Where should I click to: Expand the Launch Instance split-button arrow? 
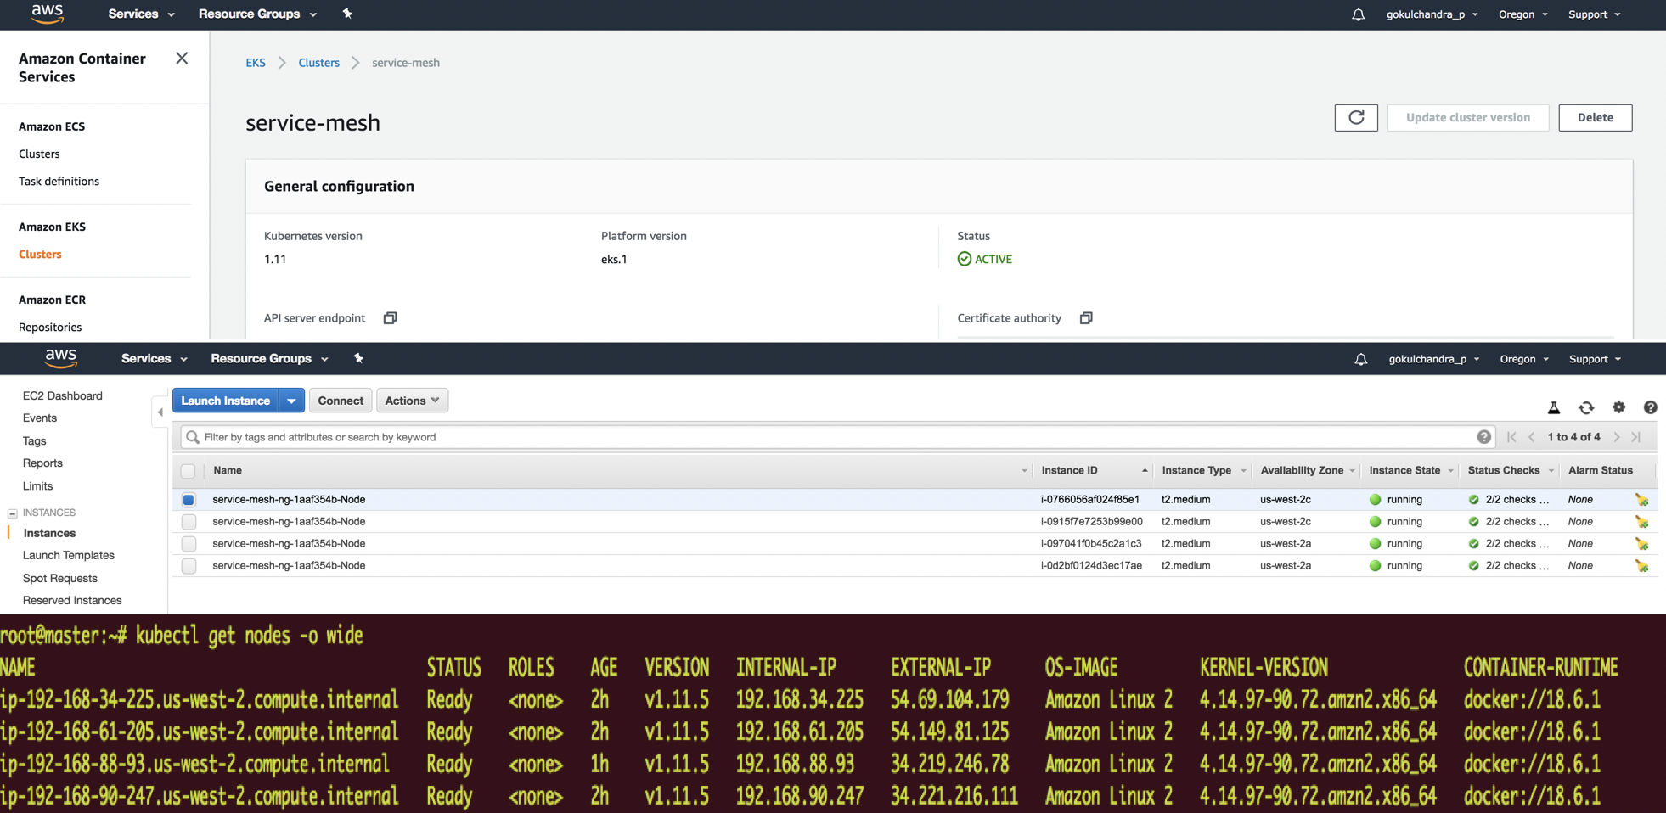pos(291,400)
